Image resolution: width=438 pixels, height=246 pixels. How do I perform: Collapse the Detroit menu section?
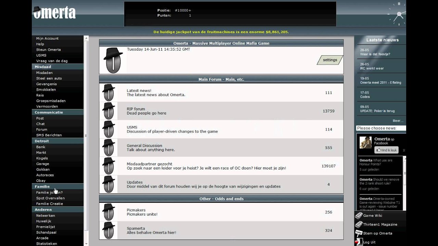(x=58, y=141)
